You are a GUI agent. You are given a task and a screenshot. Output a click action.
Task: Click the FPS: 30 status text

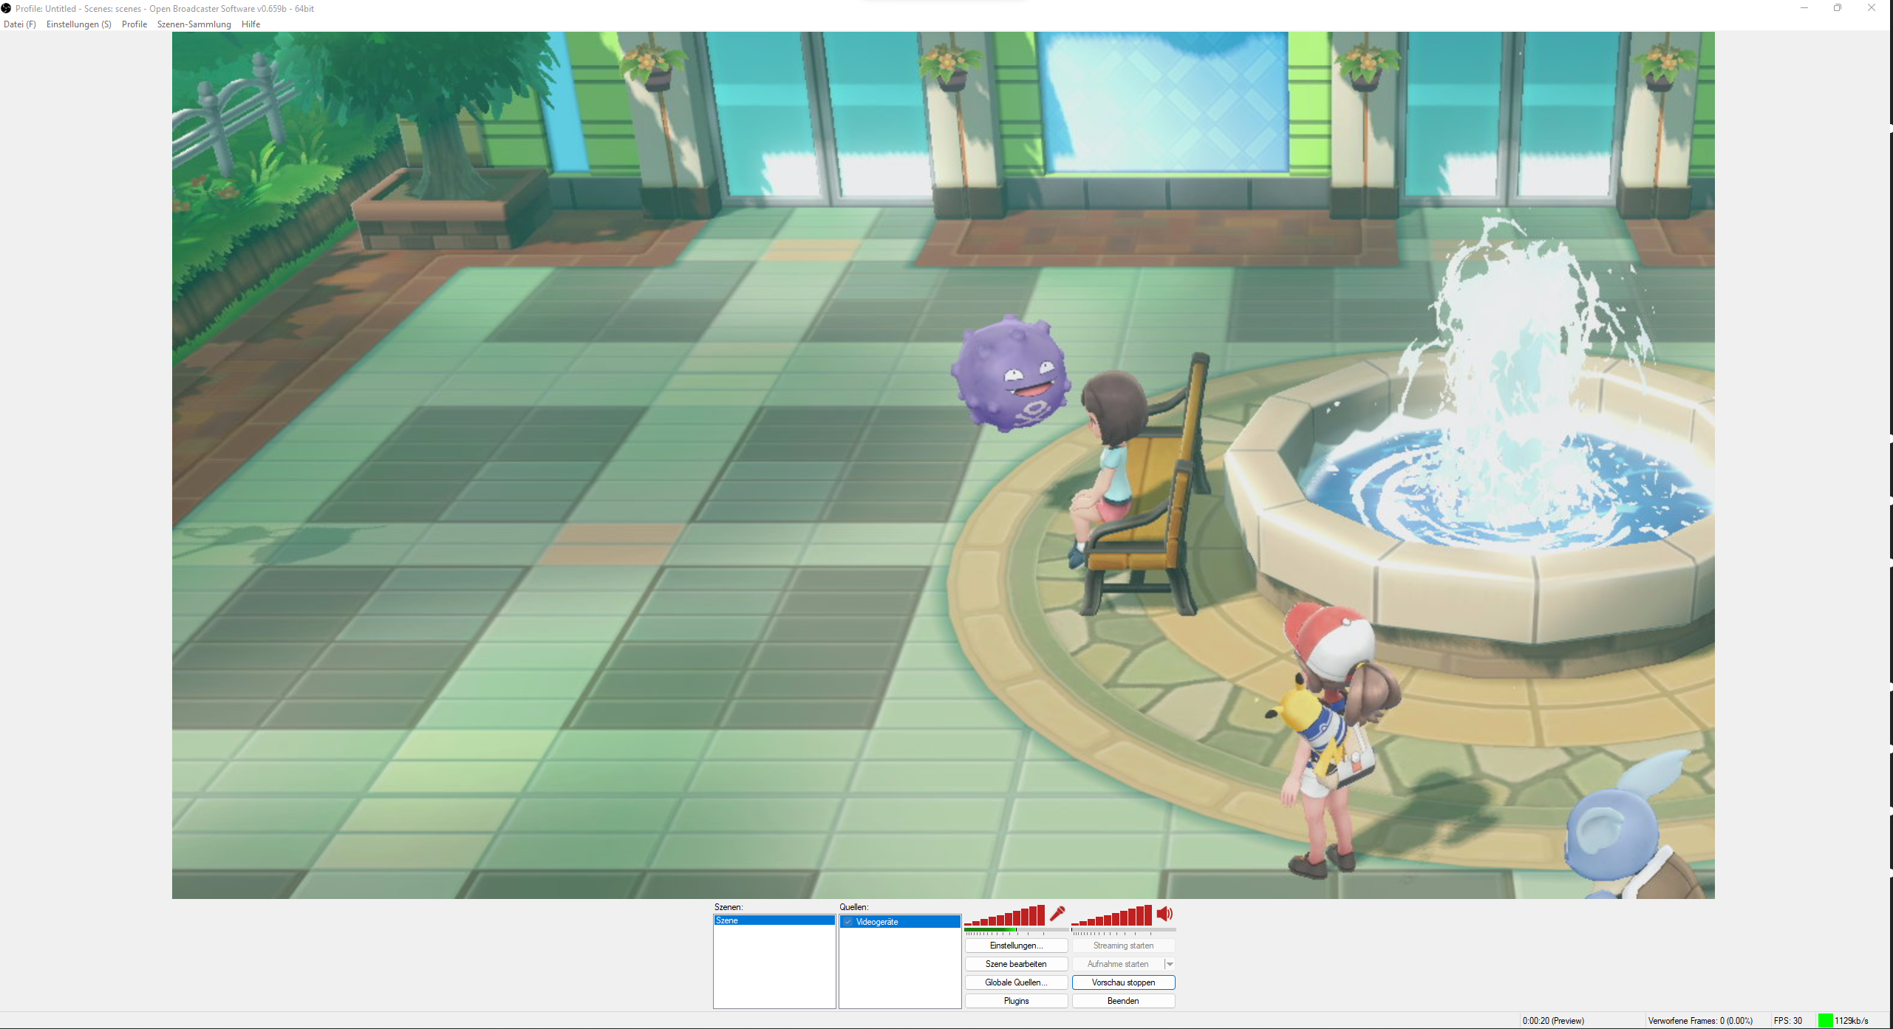(x=1788, y=1021)
